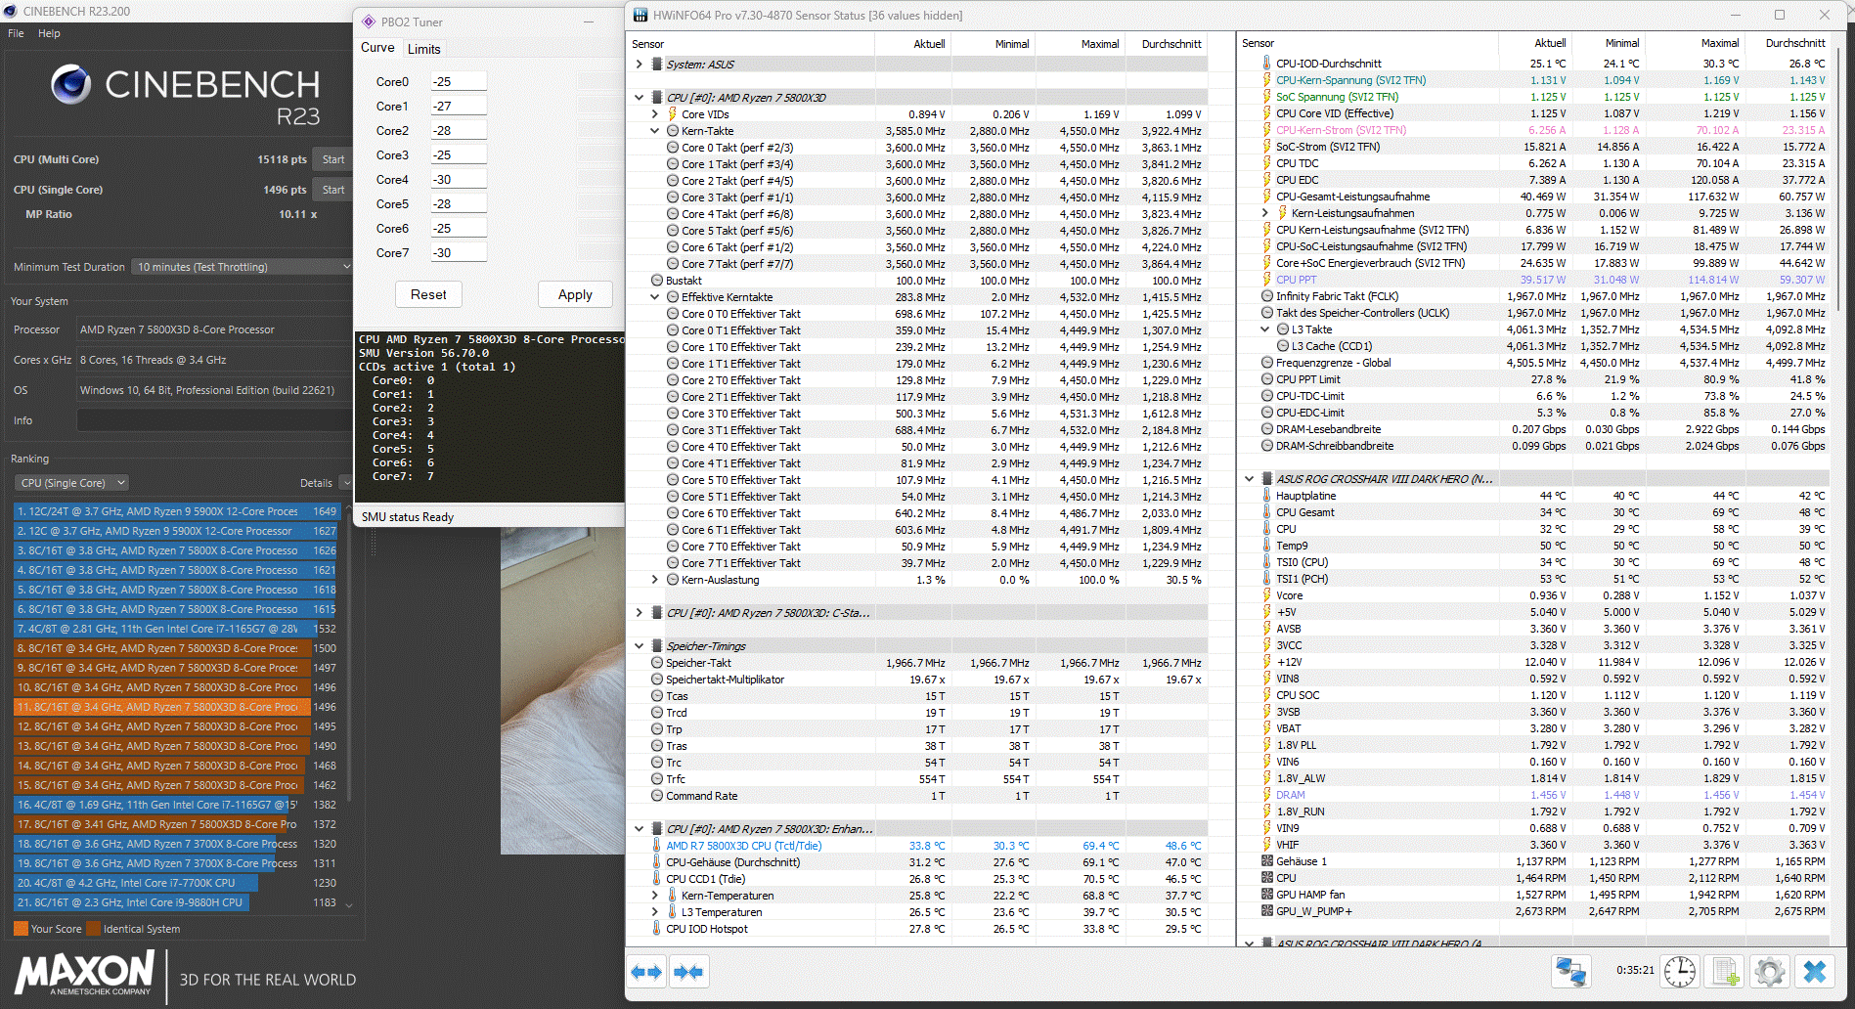Viewport: 1855px width, 1009px height.
Task: Click HWiNFO expand layout double-arrow icon
Action: tap(647, 972)
